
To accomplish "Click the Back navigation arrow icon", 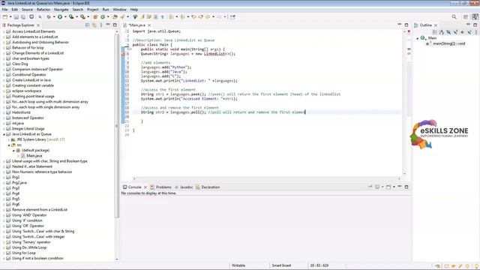I will pos(208,17).
